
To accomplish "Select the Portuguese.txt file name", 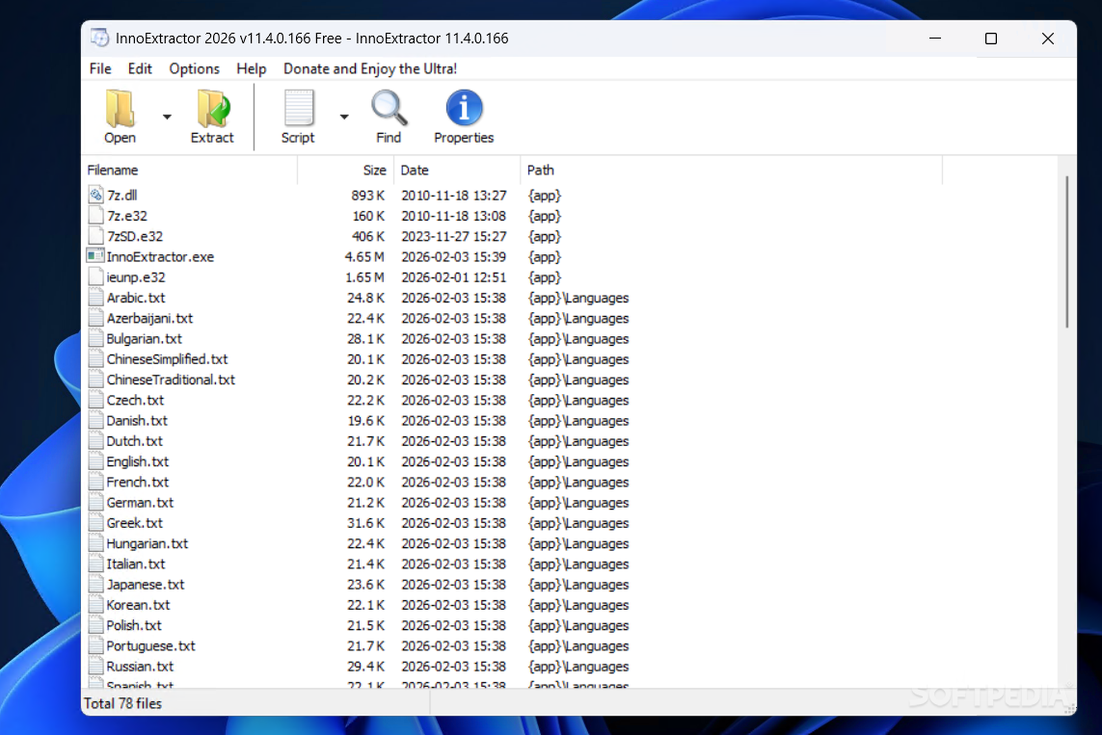I will (x=151, y=645).
